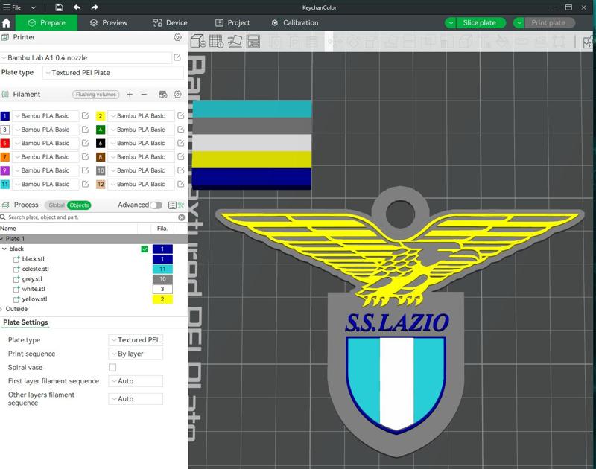
Task: Edit filament 6 preset icon
Action: (181, 143)
